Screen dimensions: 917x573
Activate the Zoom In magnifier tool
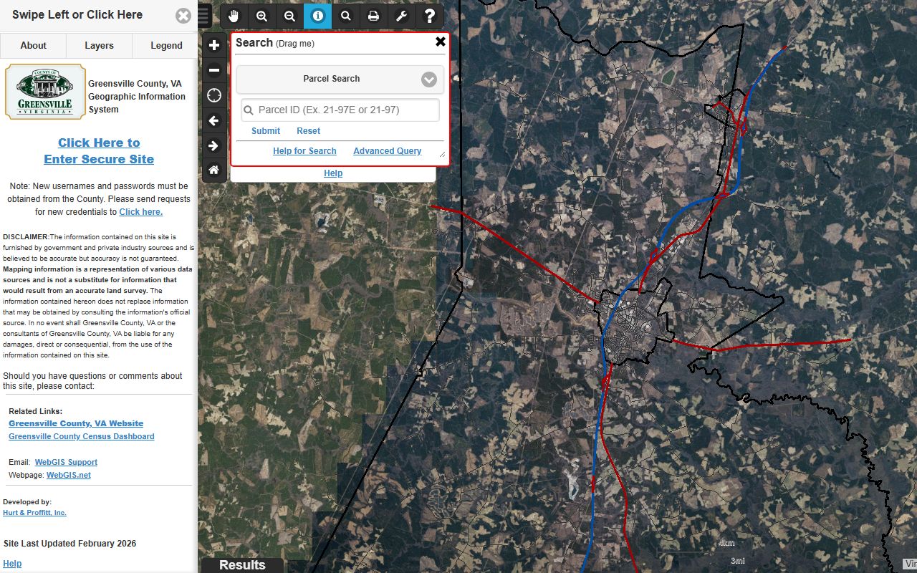pos(261,16)
